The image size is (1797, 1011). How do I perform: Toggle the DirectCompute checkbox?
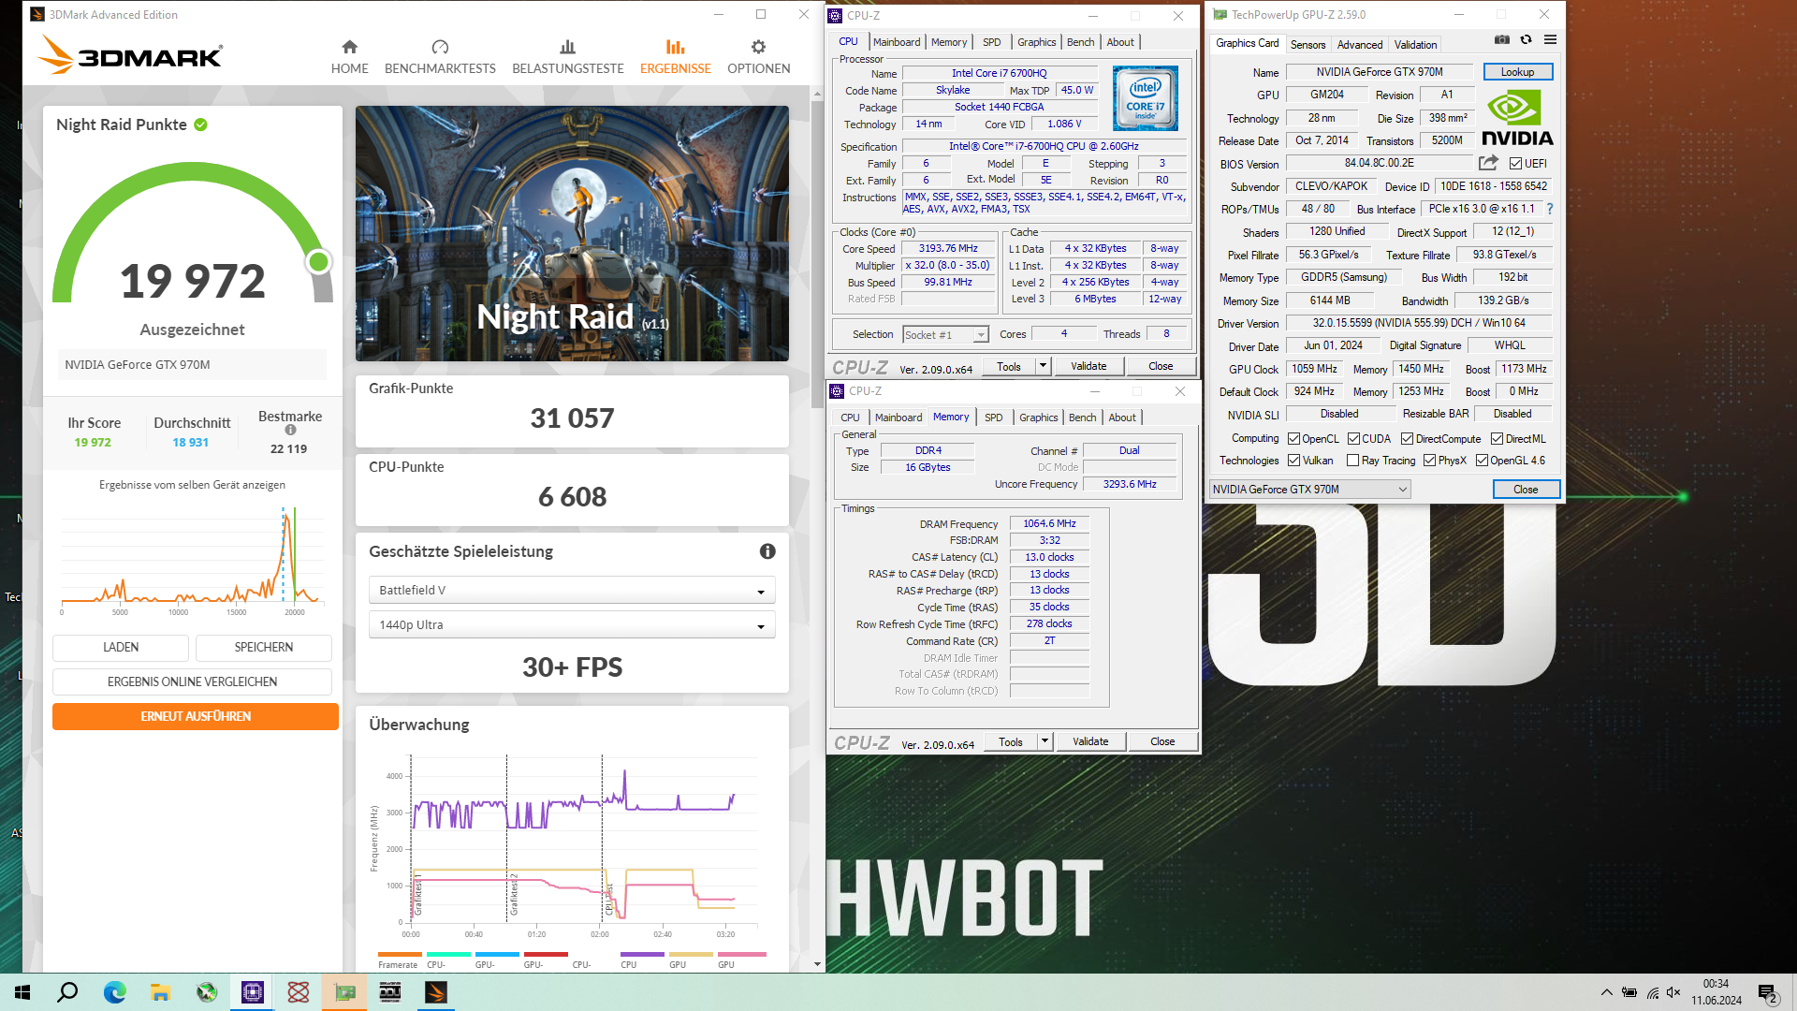click(x=1407, y=439)
